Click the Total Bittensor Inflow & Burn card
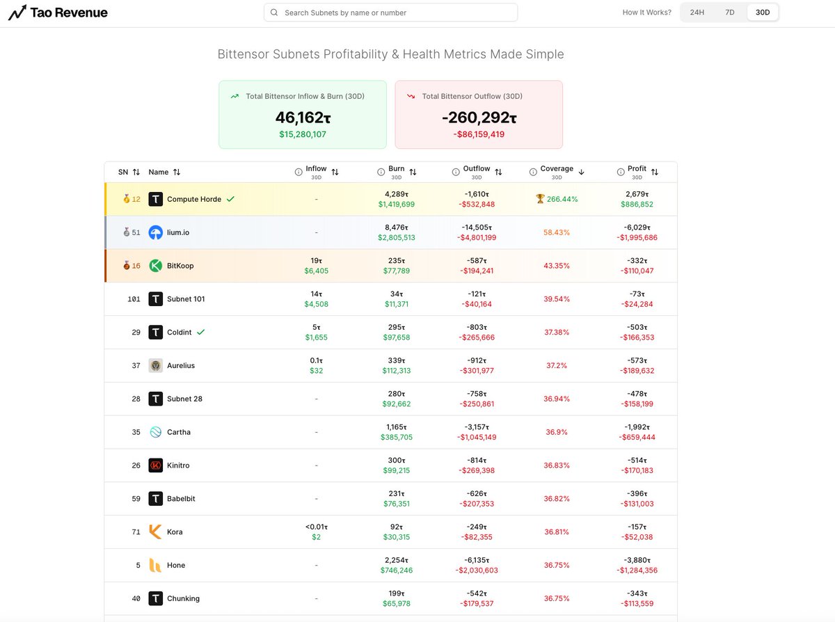 [303, 115]
